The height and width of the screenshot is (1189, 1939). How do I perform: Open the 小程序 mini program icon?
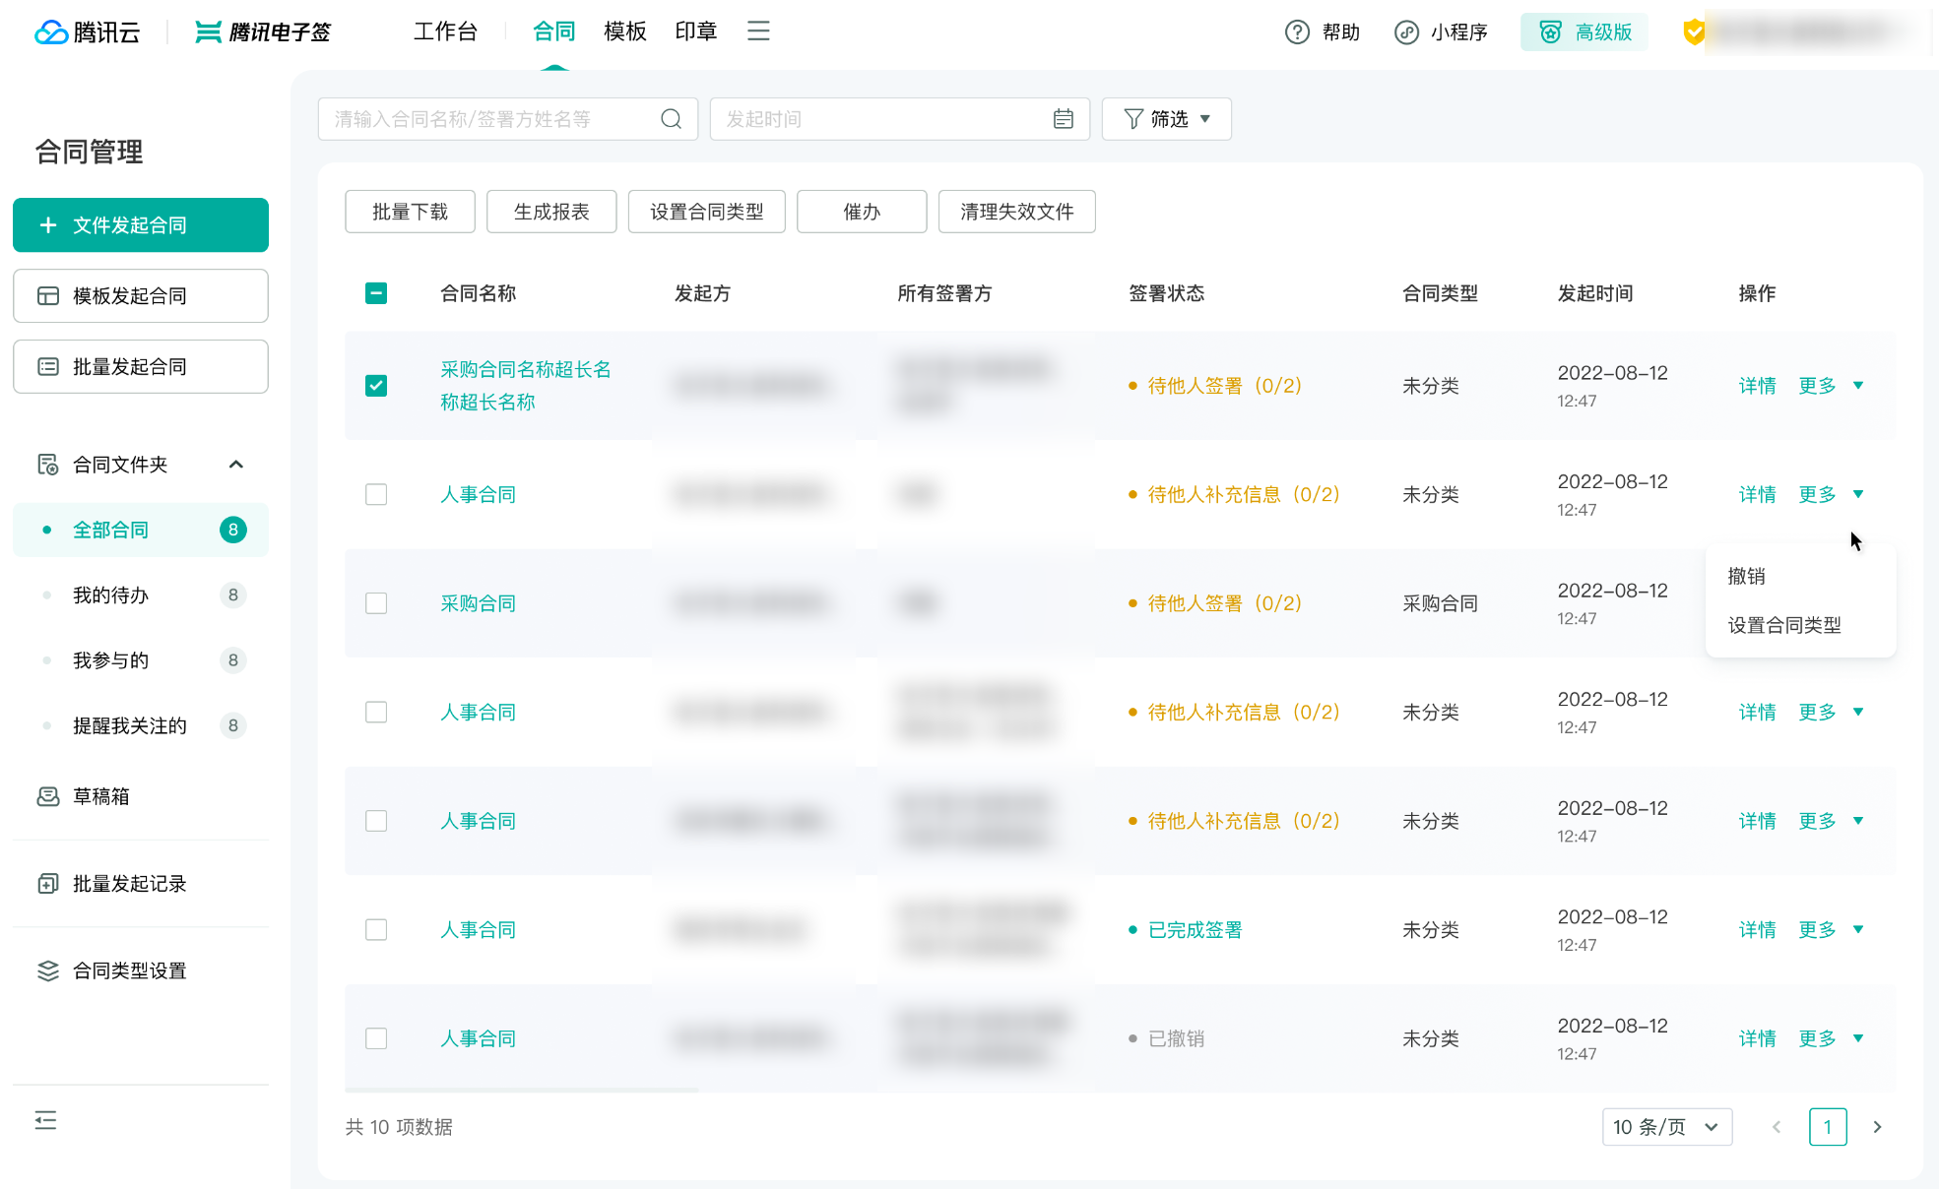1406,32
